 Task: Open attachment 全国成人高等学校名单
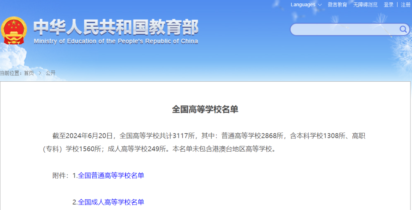coord(111,202)
